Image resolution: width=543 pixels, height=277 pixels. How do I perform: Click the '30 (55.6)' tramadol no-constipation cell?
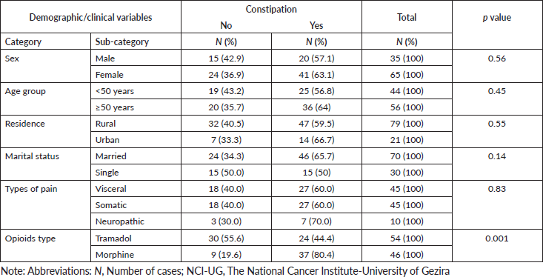coord(226,238)
